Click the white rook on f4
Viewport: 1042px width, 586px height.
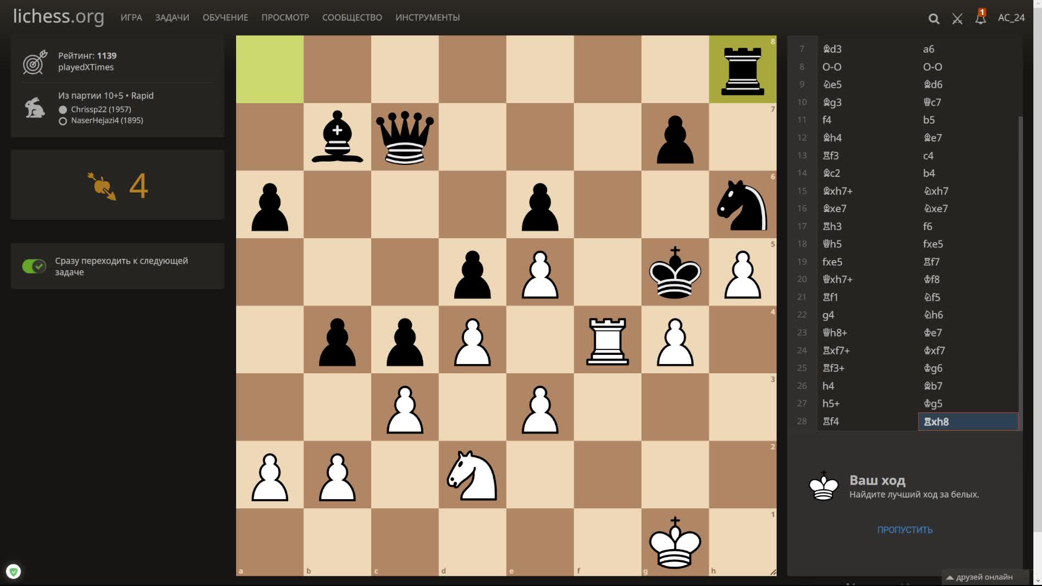point(607,340)
